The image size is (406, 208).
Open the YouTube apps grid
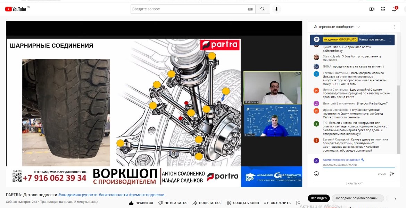[x=383, y=9]
